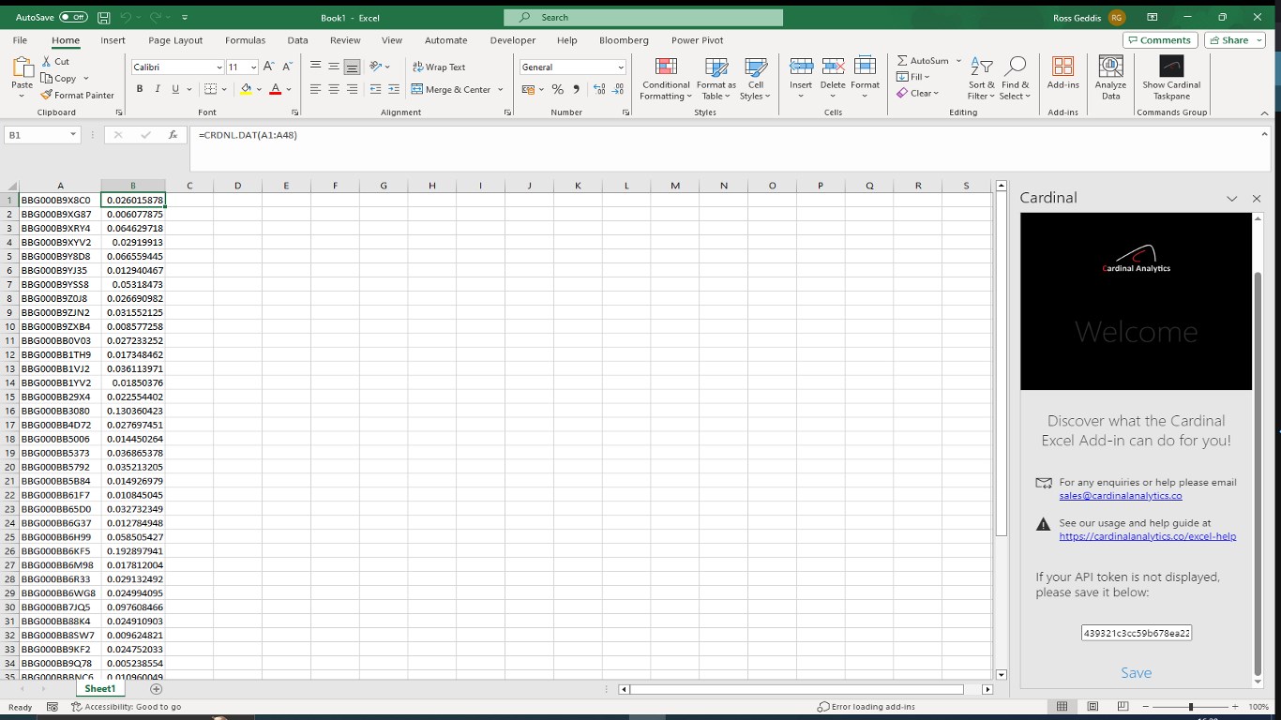Open Conditional Formatting
This screenshot has height=720, width=1281.
pyautogui.click(x=666, y=78)
